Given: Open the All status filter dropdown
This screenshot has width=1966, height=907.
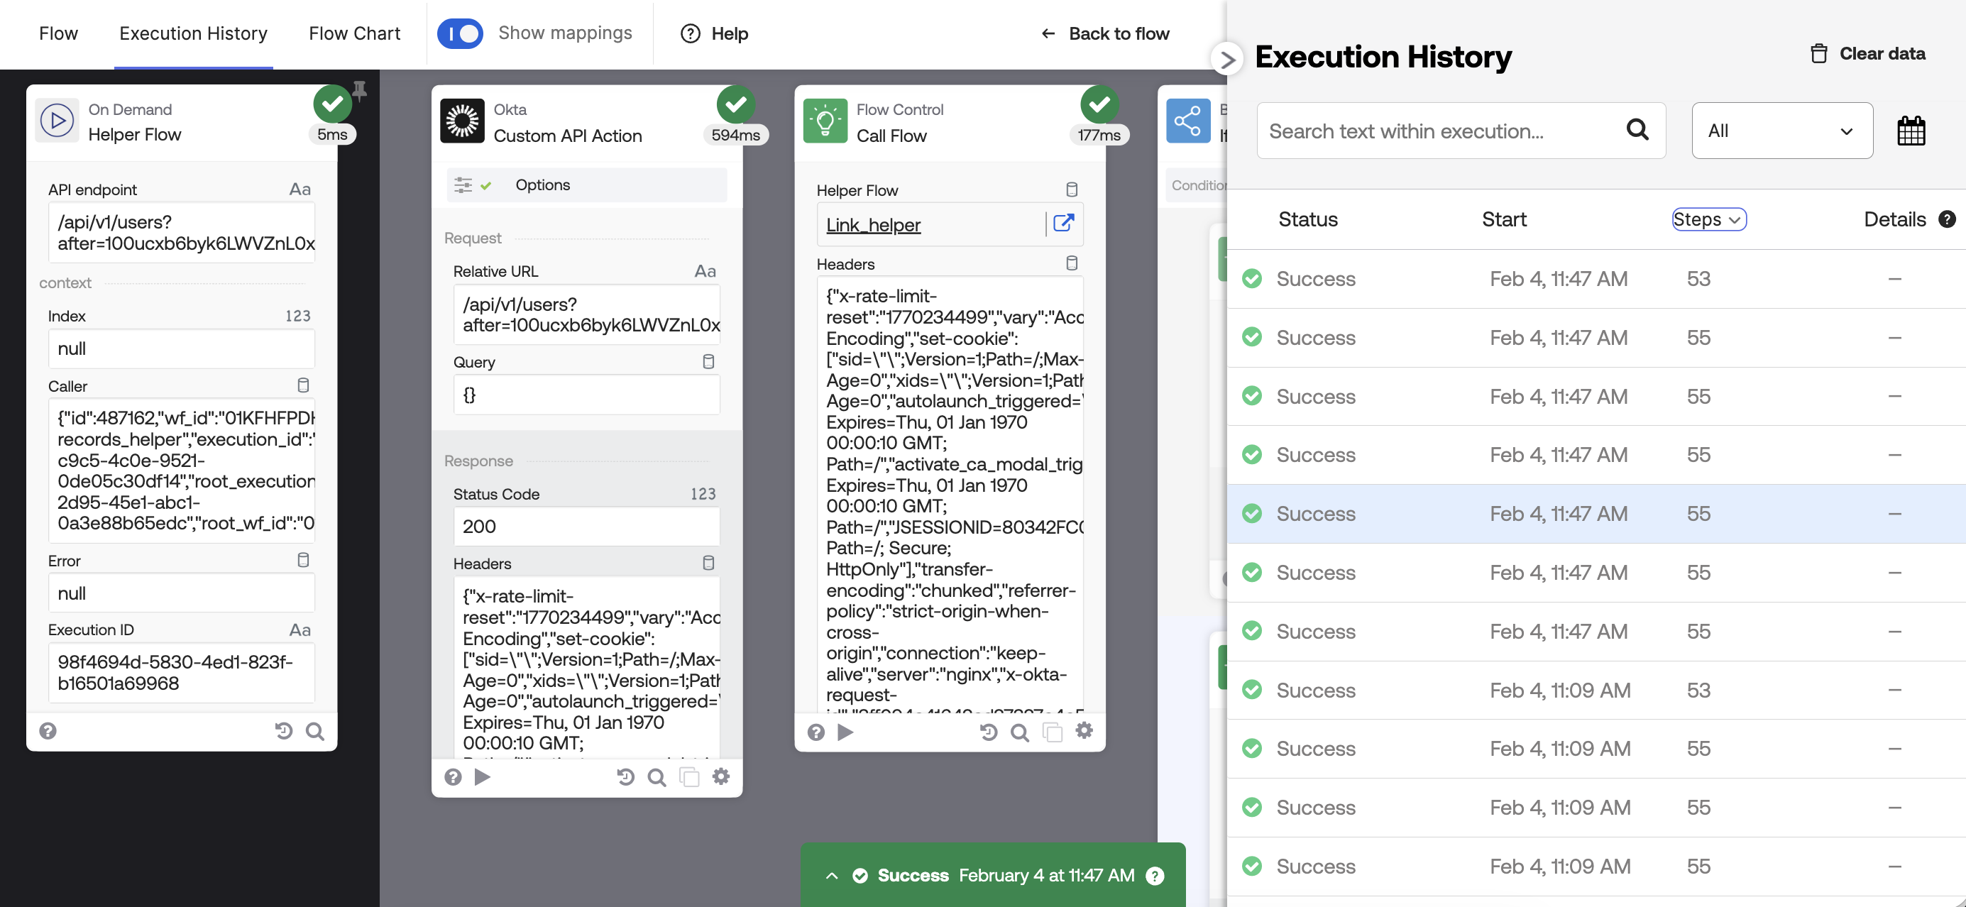Looking at the screenshot, I should click(1781, 131).
